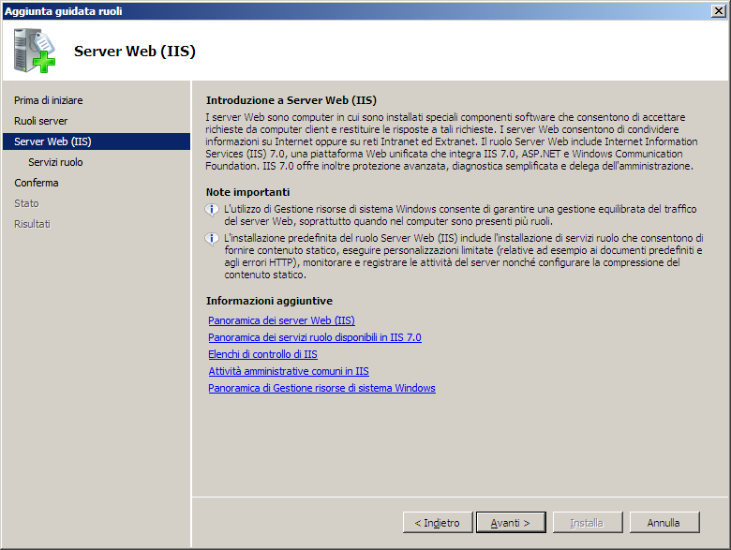Screen dimensions: 731x550
Task: Click the Aggiunta guidata ruoli title bar text
Action: [64, 11]
